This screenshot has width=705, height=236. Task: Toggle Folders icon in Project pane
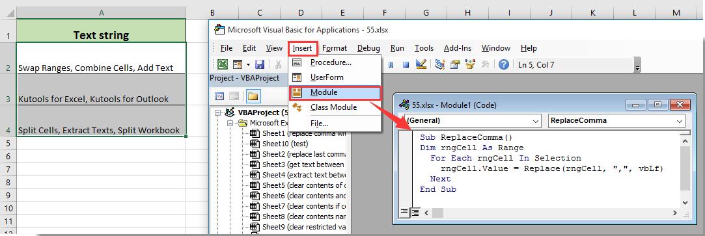pos(253,96)
